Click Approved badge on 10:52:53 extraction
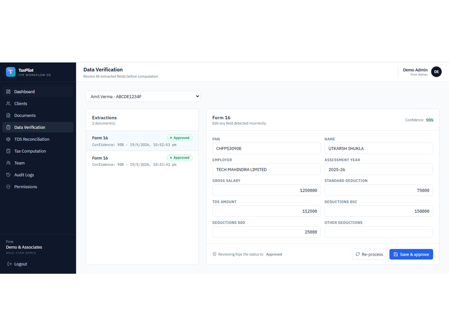Viewport: 449px width, 336px height. [x=180, y=138]
